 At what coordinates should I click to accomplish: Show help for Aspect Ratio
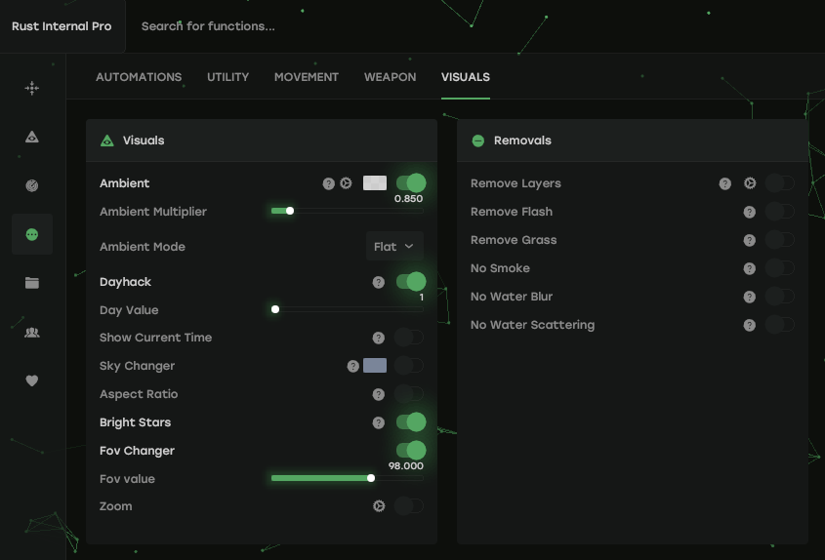[378, 395]
